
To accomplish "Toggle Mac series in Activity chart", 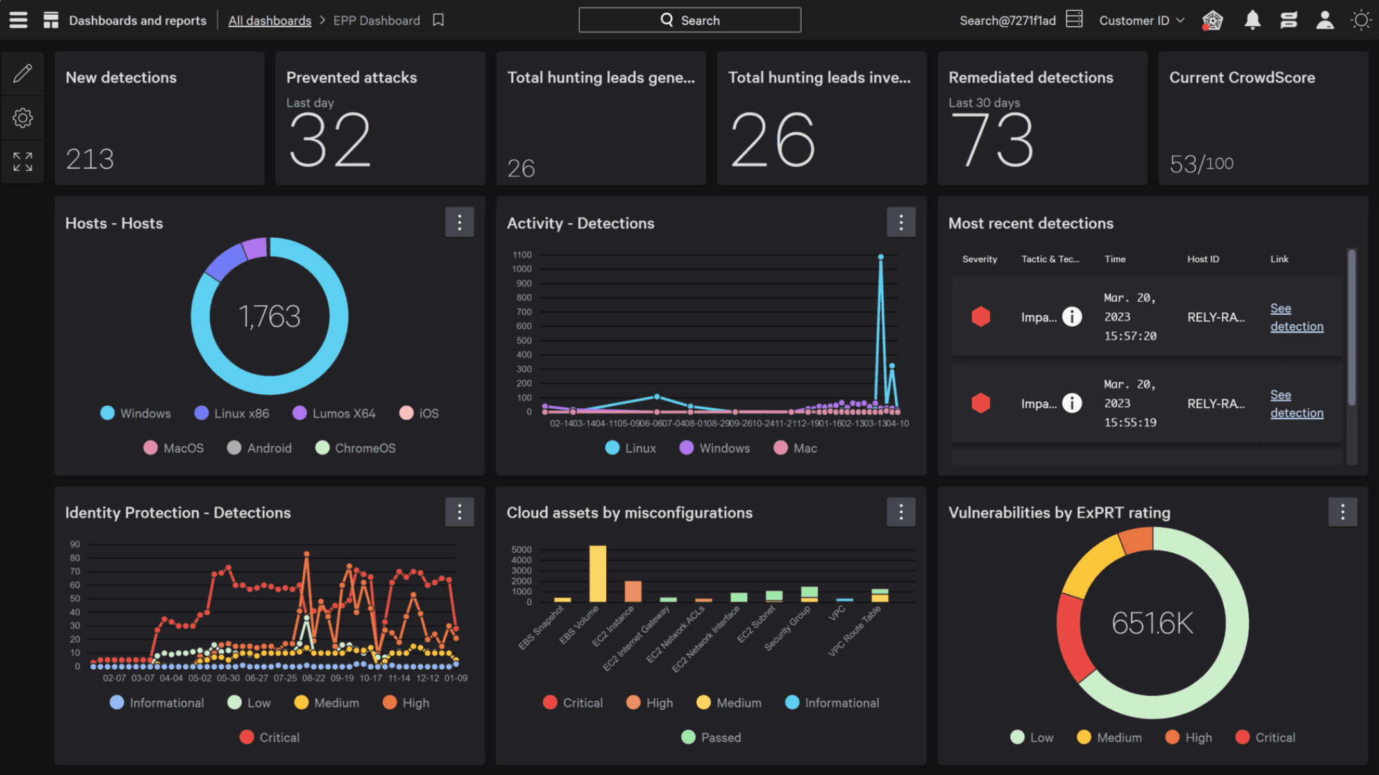I will (795, 448).
